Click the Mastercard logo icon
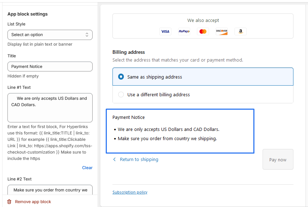 tap(203, 31)
